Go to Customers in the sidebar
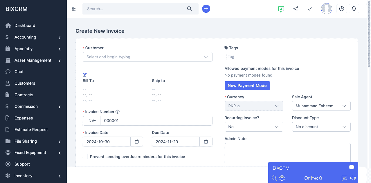 pos(25,83)
